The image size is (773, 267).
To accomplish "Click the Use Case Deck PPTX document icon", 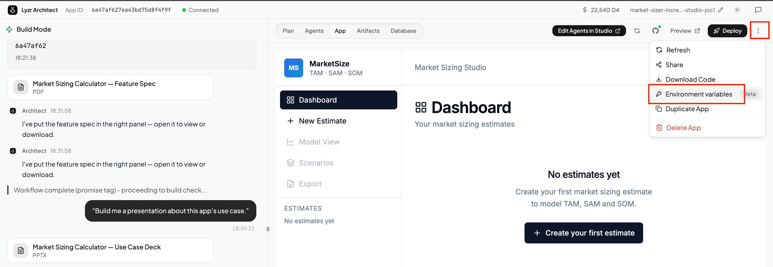I will tap(21, 250).
